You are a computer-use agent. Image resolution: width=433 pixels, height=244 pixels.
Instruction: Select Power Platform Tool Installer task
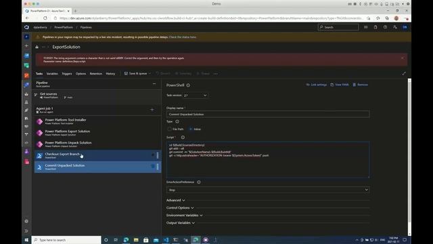coord(97,121)
